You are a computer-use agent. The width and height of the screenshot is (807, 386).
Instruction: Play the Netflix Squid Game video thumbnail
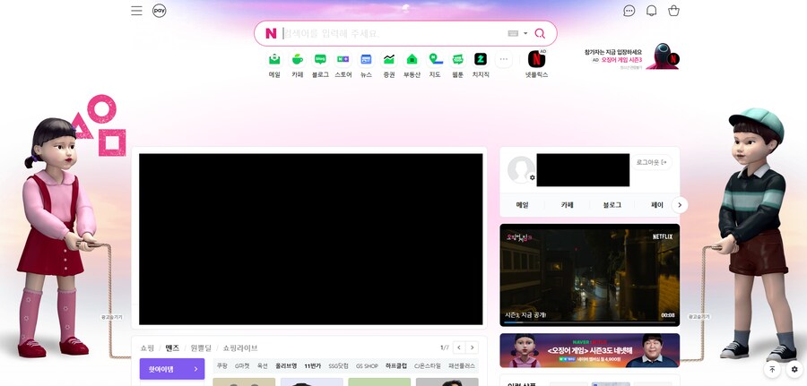(590, 274)
